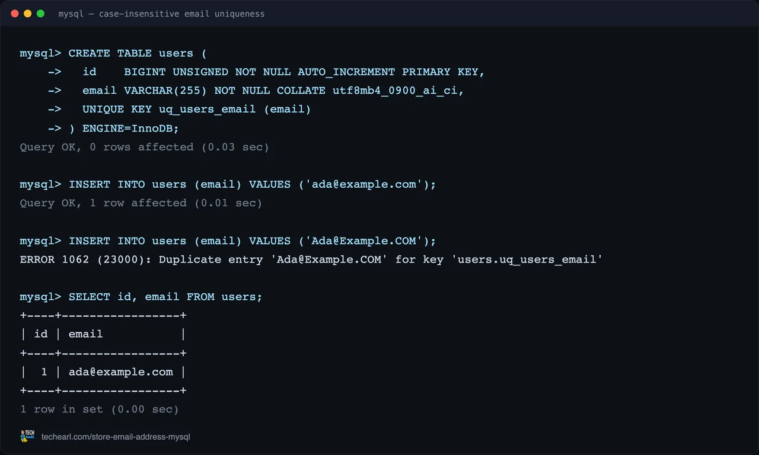759x455 pixels.
Task: Click the 'email' column header in result table
Action: (86, 334)
